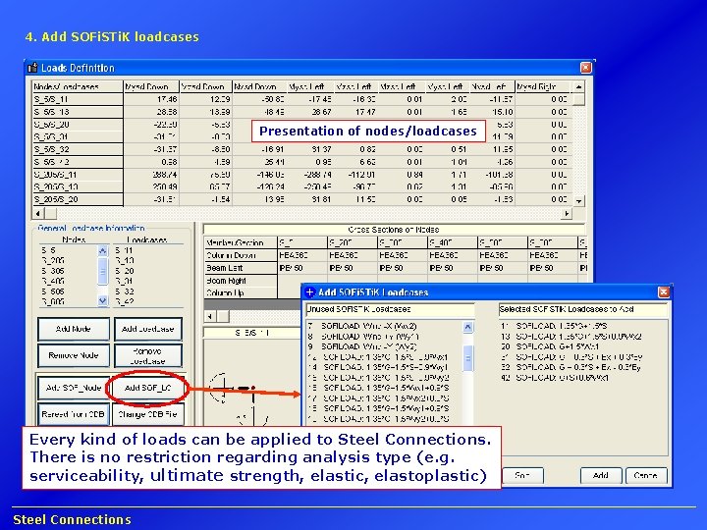Click the Loads Definition window title icon

point(32,68)
